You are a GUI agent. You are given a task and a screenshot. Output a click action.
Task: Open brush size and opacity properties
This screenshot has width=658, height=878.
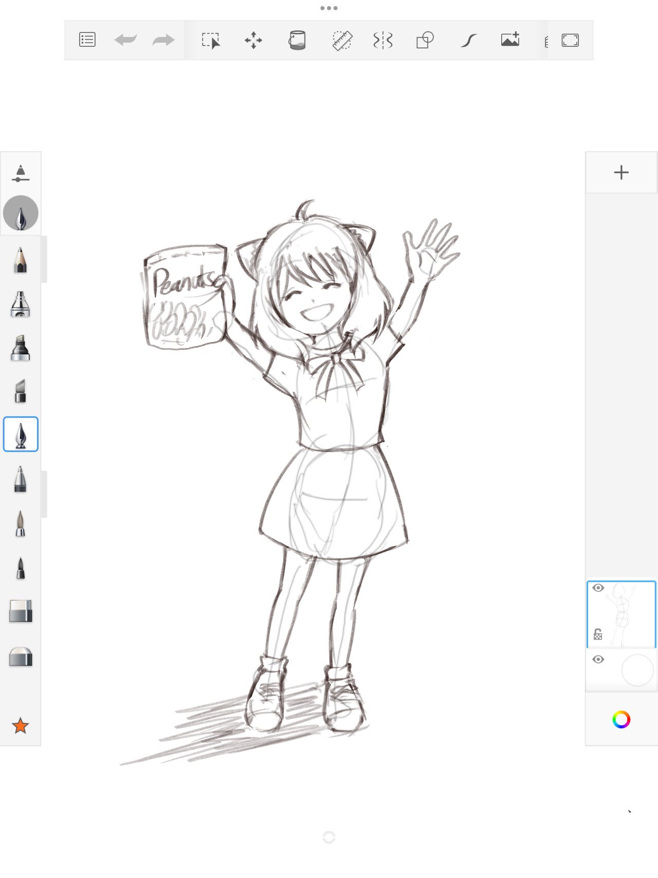point(21,173)
